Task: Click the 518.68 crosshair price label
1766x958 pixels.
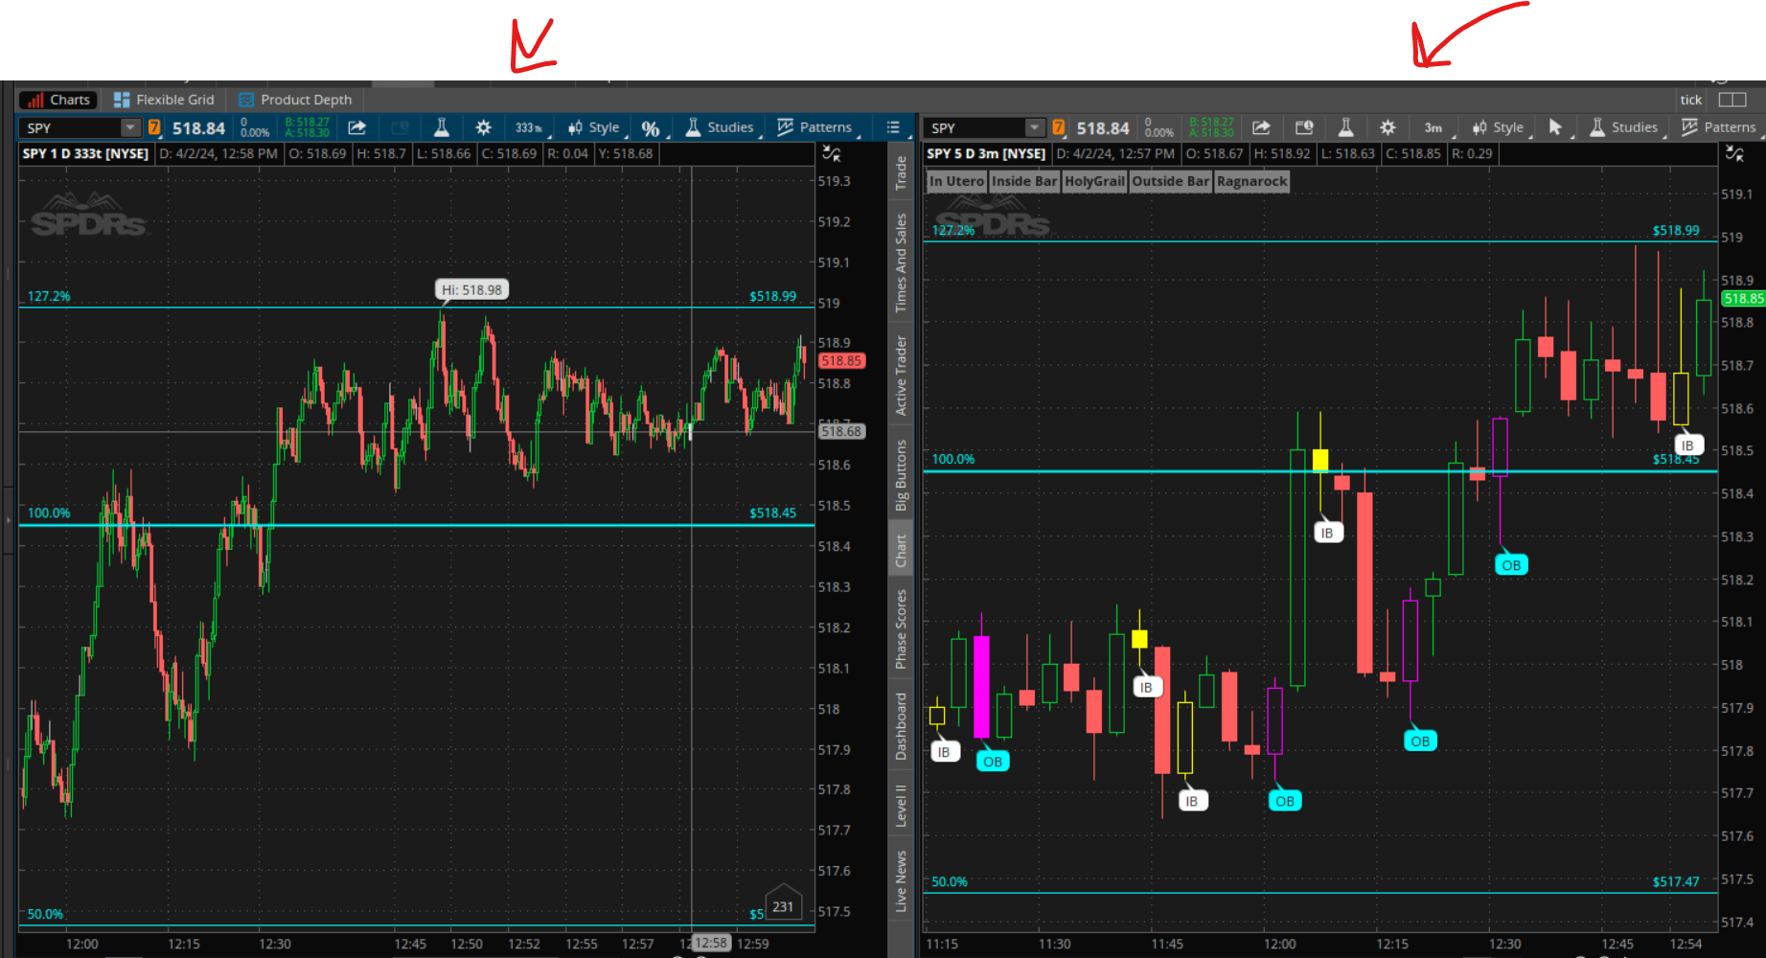Action: (x=841, y=432)
